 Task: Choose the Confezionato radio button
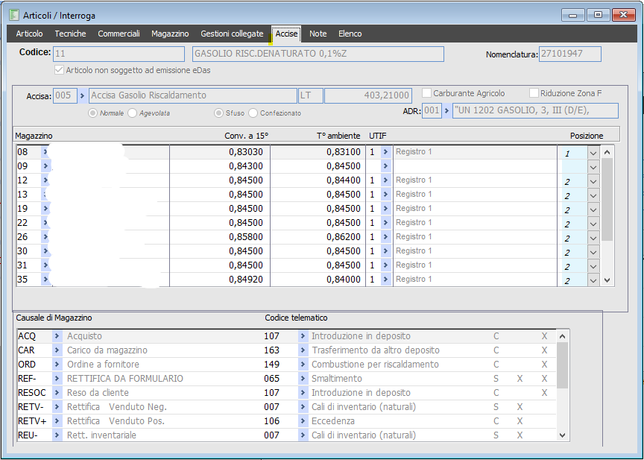[x=253, y=113]
